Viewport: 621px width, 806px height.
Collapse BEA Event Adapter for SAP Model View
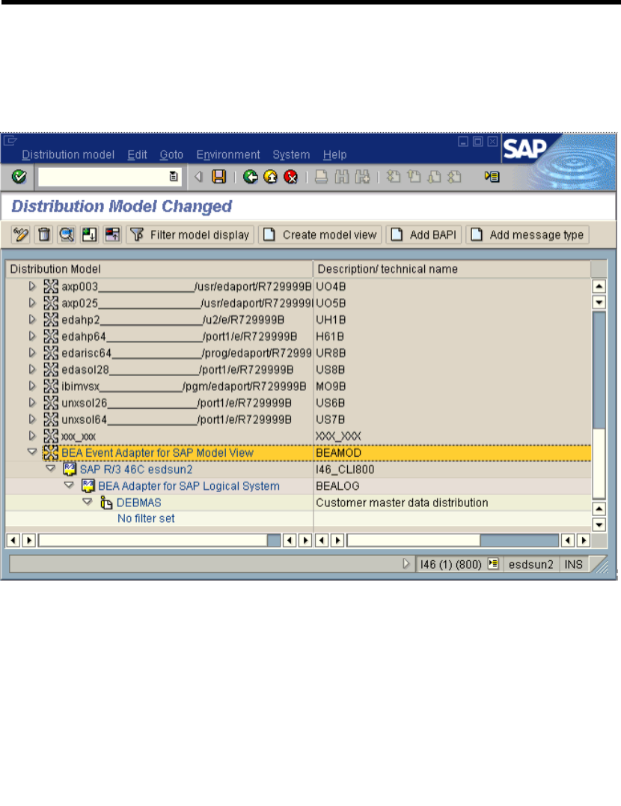tap(32, 452)
